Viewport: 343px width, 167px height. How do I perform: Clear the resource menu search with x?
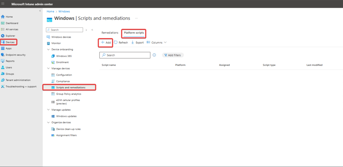(x=86, y=30)
